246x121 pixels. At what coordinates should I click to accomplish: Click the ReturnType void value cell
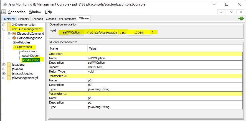pos(165,71)
